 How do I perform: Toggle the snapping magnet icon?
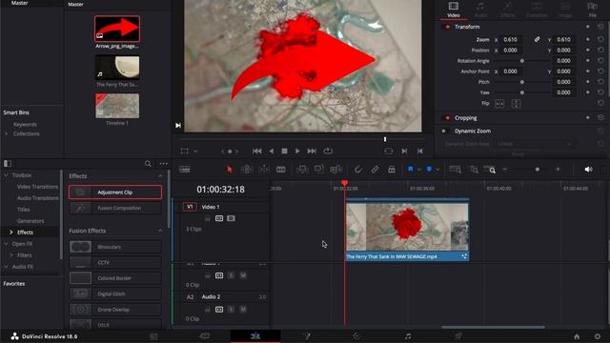[x=358, y=170]
